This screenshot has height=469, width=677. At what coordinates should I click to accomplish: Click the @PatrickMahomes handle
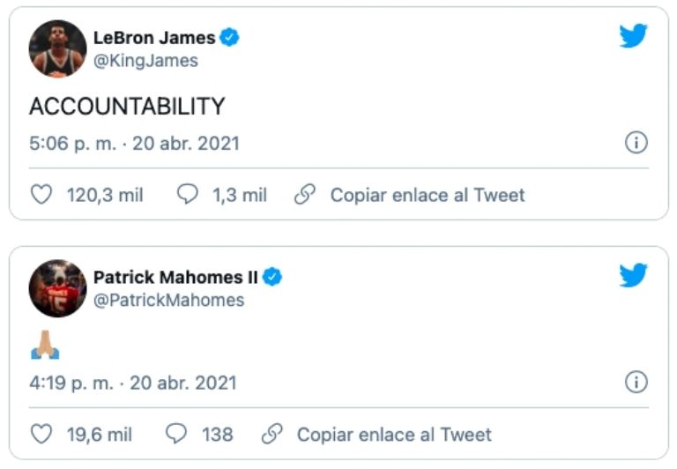click(168, 301)
